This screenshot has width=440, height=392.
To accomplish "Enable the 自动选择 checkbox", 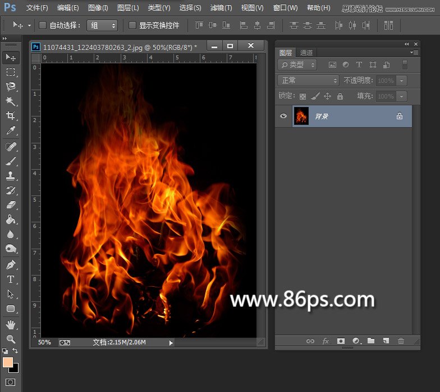I will click(43, 25).
